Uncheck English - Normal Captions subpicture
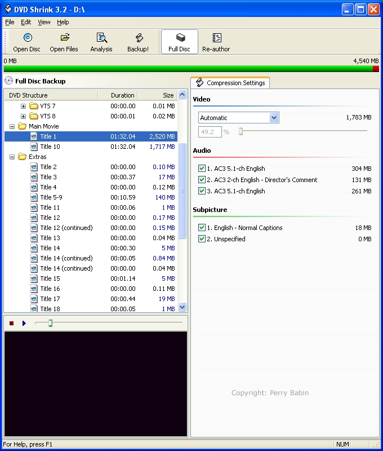Viewport: 383px width, 451px height. [x=202, y=228]
